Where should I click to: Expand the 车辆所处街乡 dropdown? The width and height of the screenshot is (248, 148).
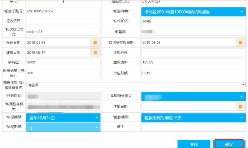coord(194,96)
